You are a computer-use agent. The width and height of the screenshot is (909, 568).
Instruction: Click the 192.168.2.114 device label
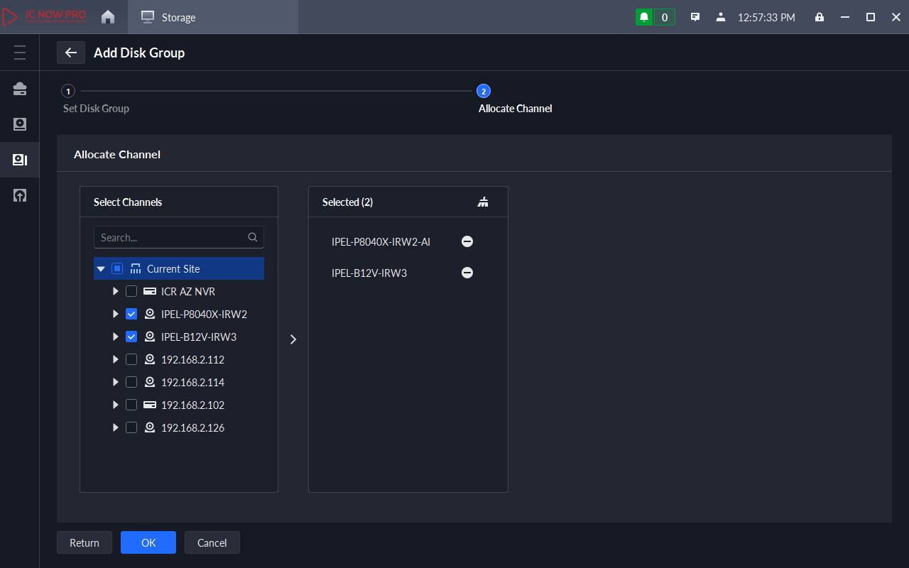click(x=192, y=383)
